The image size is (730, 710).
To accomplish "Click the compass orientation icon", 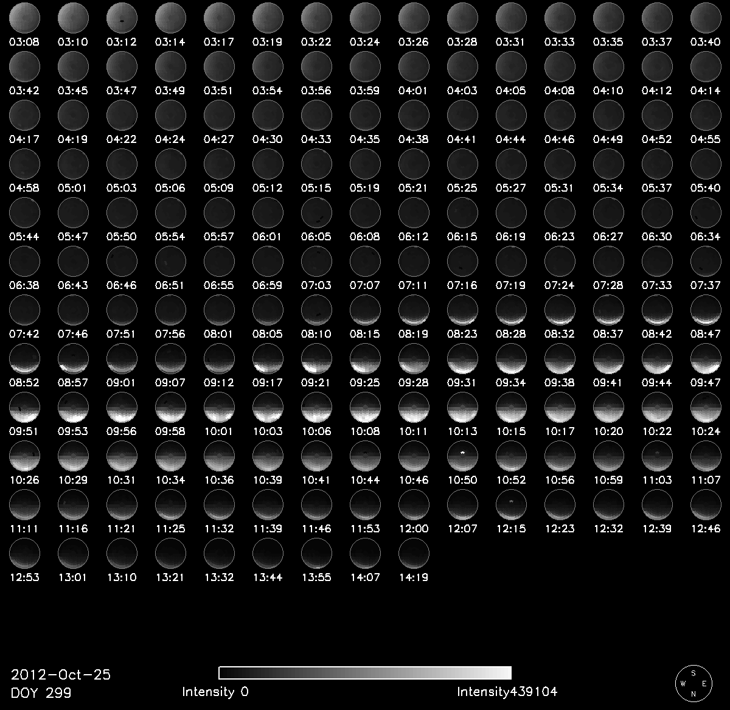I will pos(693,681).
